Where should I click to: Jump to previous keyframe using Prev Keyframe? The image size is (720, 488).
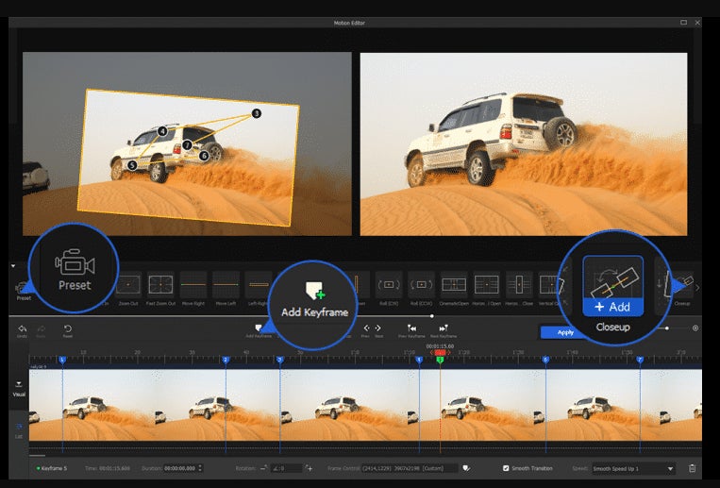coord(412,328)
